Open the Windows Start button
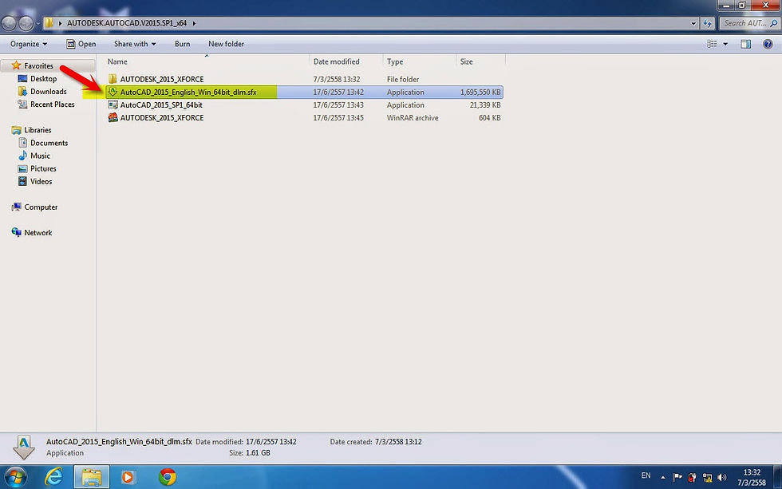This screenshot has width=782, height=489. click(x=15, y=477)
